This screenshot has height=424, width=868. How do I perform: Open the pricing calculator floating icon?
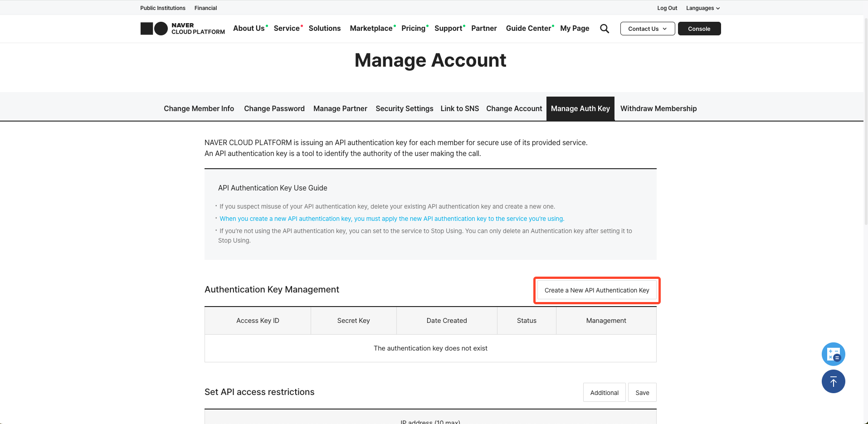[834, 354]
